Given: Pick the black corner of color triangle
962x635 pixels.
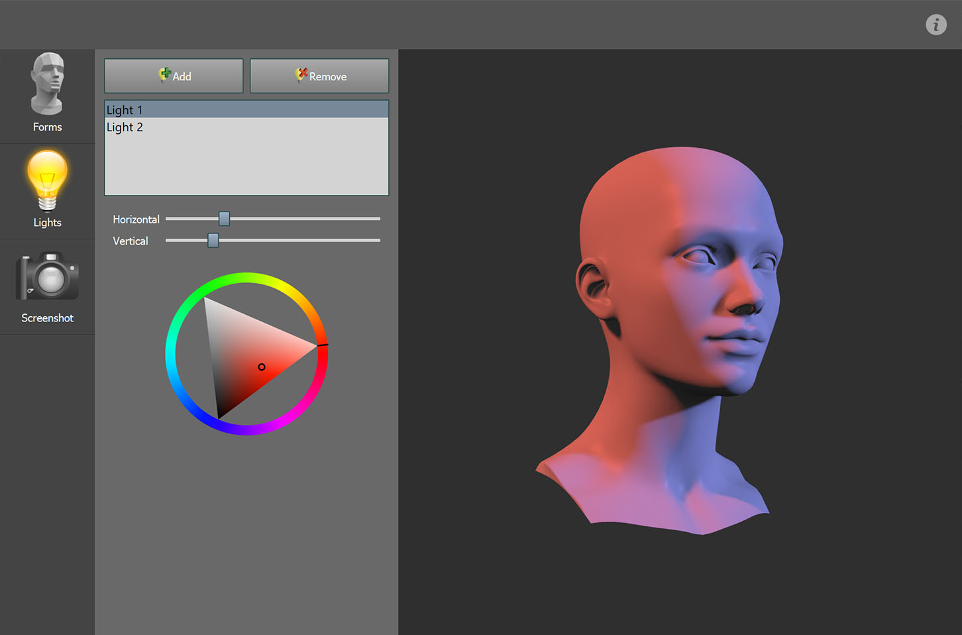Looking at the screenshot, I should (x=219, y=416).
